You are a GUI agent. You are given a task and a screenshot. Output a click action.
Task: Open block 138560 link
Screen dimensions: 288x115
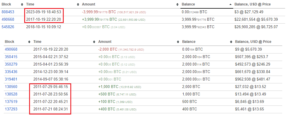[x=11, y=86]
